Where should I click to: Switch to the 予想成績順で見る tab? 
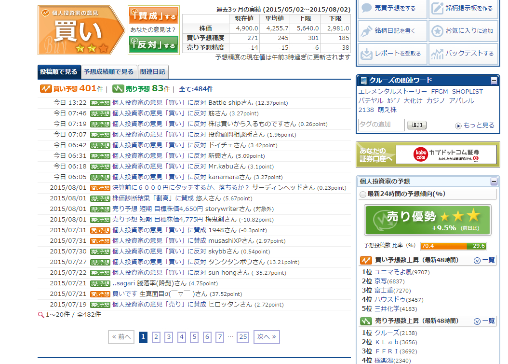point(108,72)
